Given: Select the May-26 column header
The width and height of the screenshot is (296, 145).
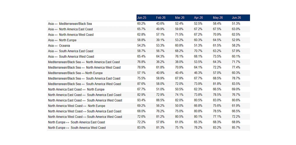Looking at the screenshot, I should pyautogui.click(x=218, y=18).
